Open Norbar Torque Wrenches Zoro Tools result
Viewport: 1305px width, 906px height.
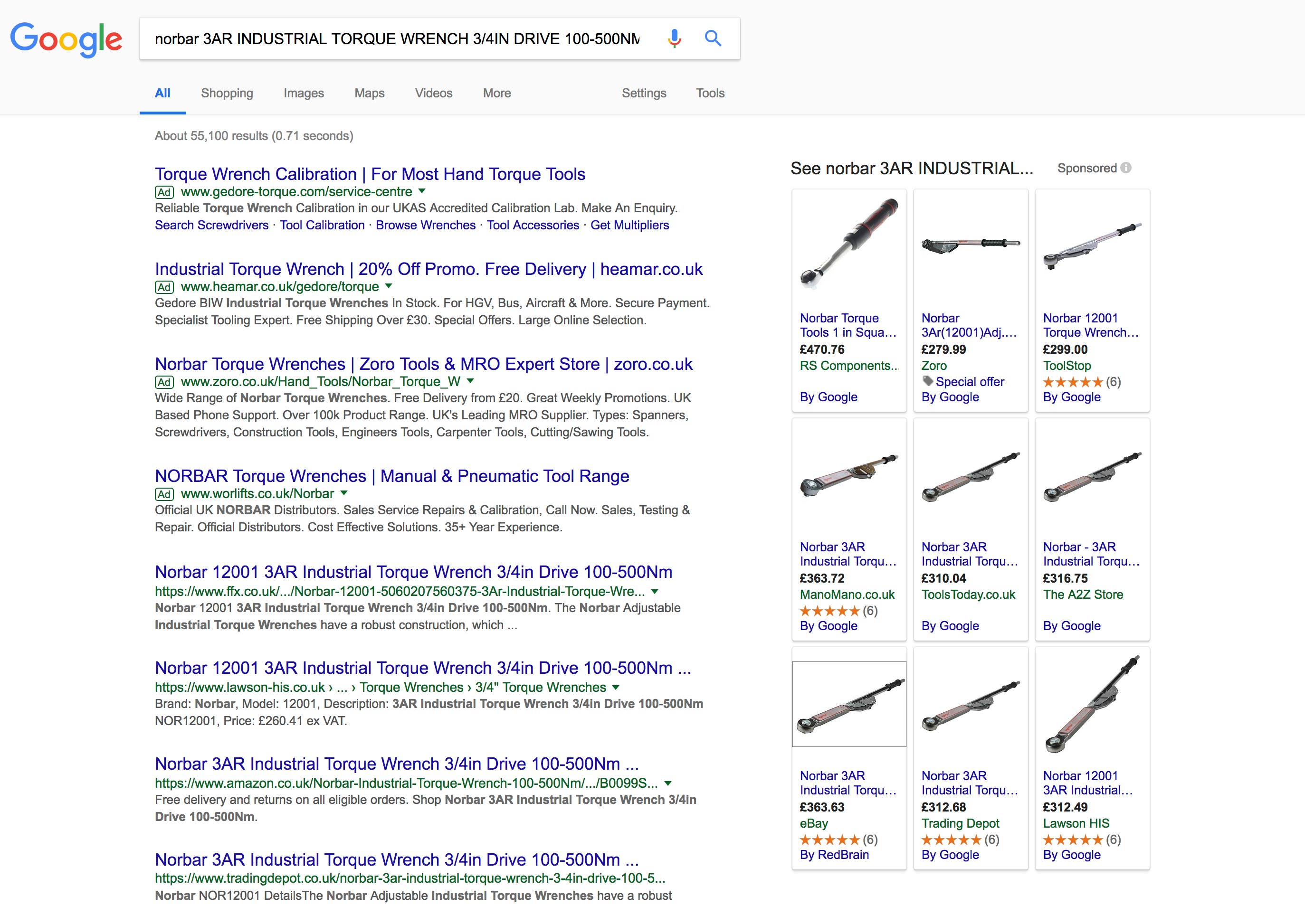pos(424,364)
